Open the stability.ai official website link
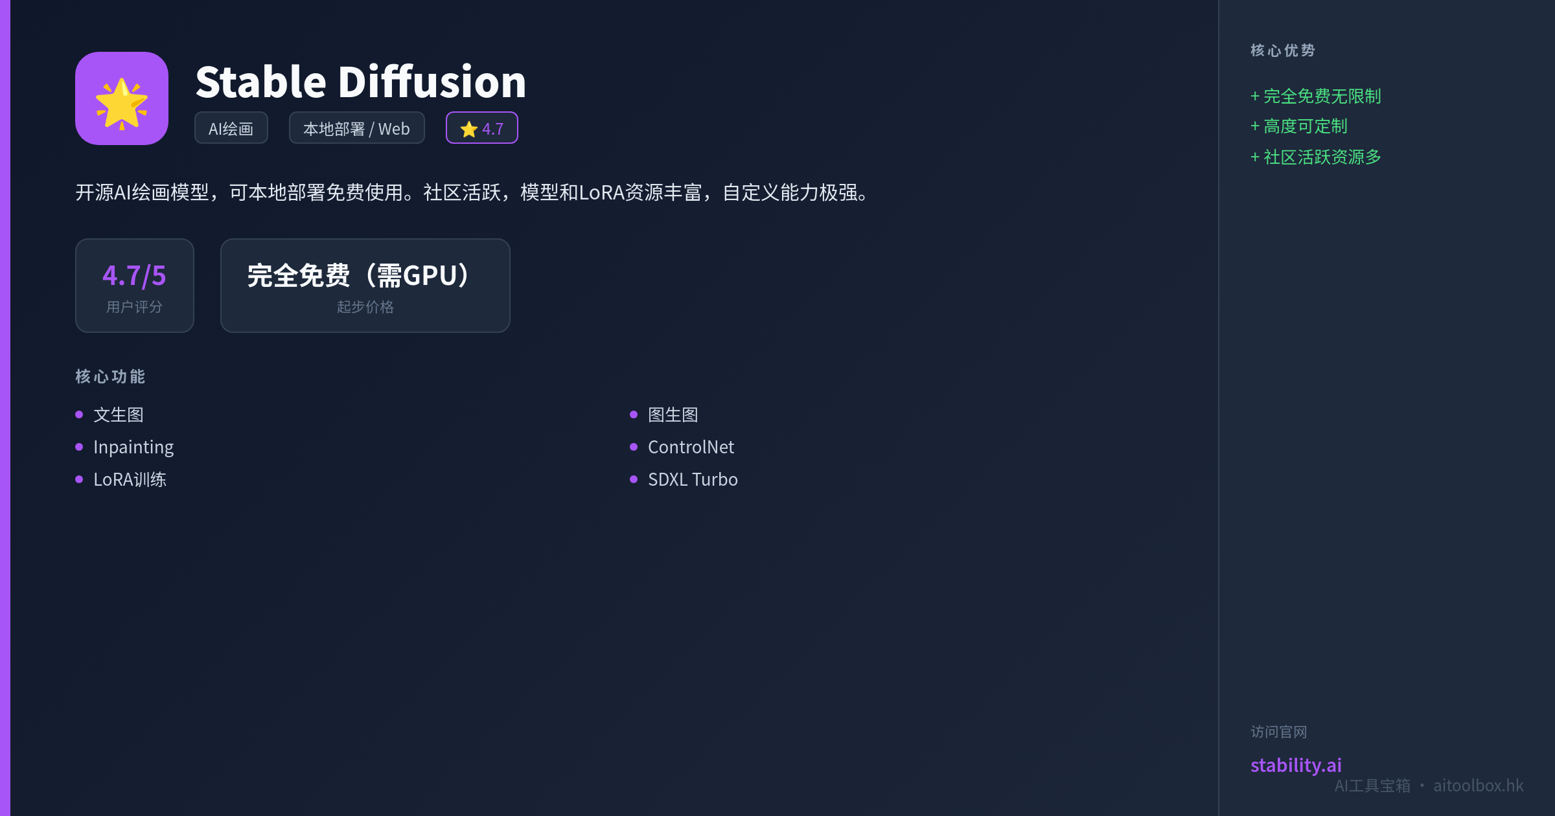 1295,765
